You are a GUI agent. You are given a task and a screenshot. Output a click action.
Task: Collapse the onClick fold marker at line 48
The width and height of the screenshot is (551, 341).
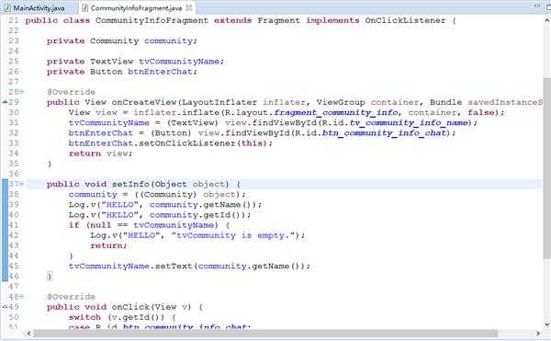(x=22, y=297)
